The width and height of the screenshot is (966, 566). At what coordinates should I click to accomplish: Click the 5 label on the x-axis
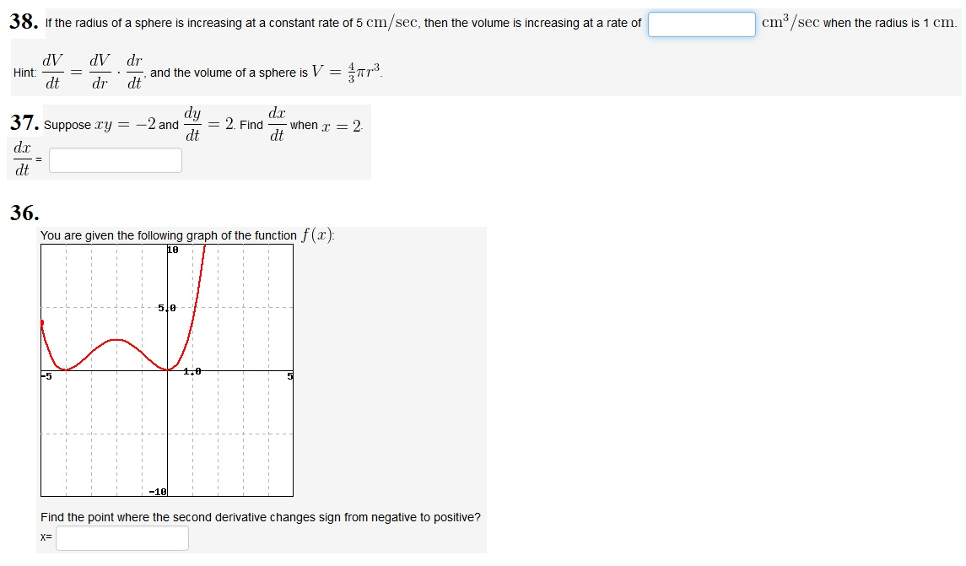point(289,376)
